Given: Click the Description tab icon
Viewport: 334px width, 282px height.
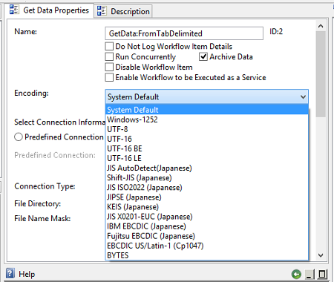Looking at the screenshot, I should [102, 11].
